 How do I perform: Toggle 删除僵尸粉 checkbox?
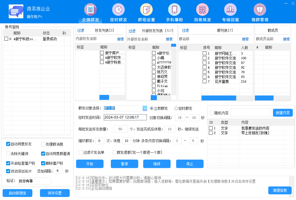[43, 163]
